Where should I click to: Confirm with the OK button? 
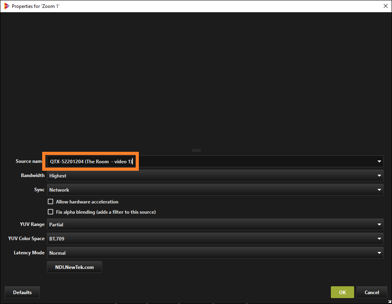342,292
